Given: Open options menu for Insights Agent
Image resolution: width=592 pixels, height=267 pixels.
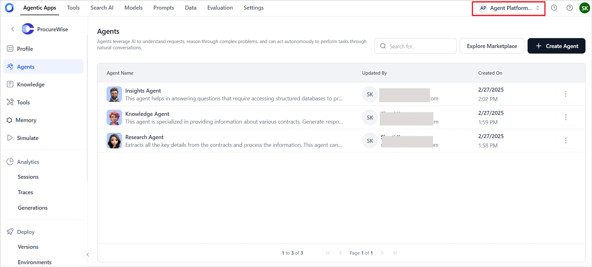Looking at the screenshot, I should [x=566, y=94].
